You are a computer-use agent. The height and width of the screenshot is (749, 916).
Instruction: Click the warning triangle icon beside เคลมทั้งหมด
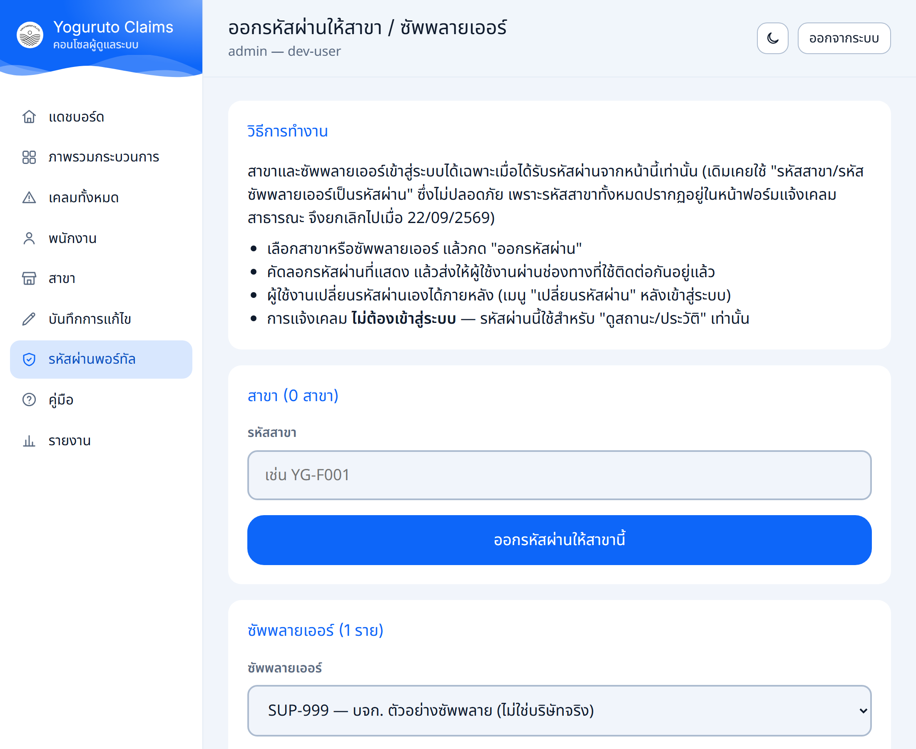29,198
